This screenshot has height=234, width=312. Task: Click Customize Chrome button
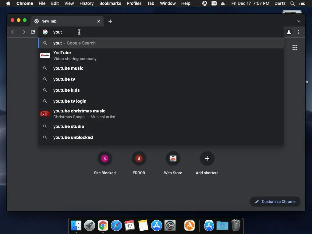coord(275,202)
